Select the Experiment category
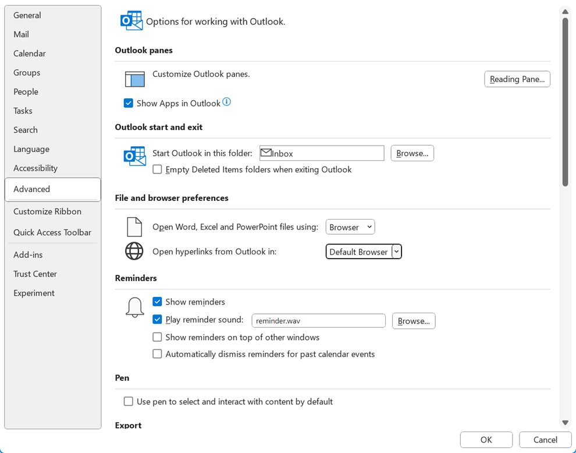Screen dimensions: 576x453 click(x=52, y=293)
